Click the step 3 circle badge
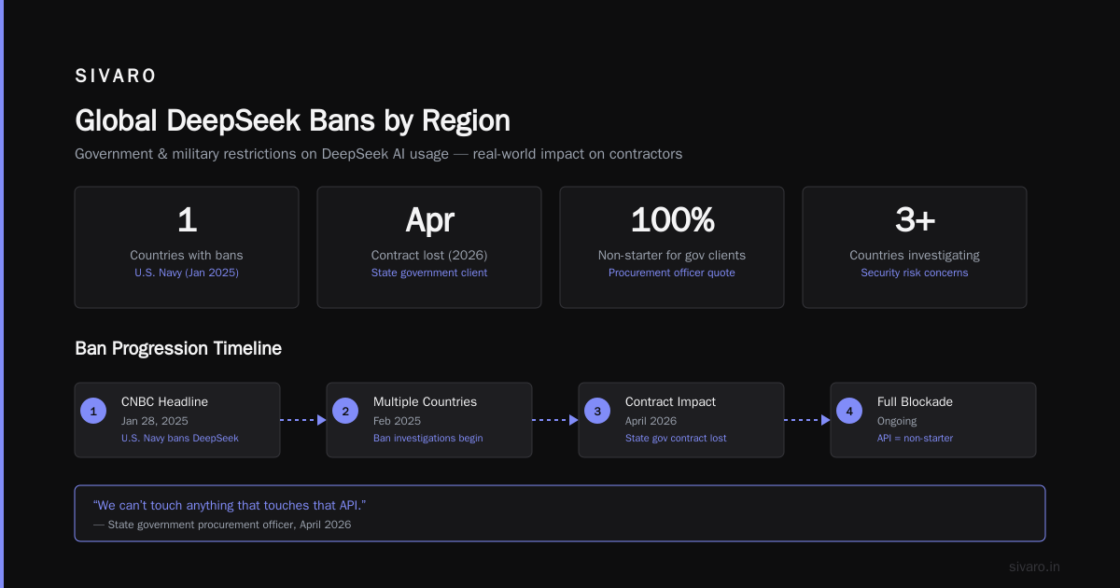The width and height of the screenshot is (1120, 588). click(597, 411)
